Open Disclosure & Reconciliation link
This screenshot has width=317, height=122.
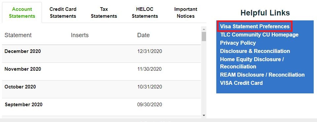[255, 51]
